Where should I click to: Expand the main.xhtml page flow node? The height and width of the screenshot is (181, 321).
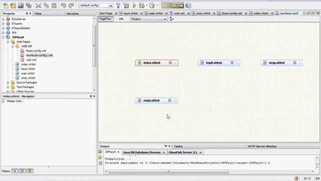(x=170, y=101)
